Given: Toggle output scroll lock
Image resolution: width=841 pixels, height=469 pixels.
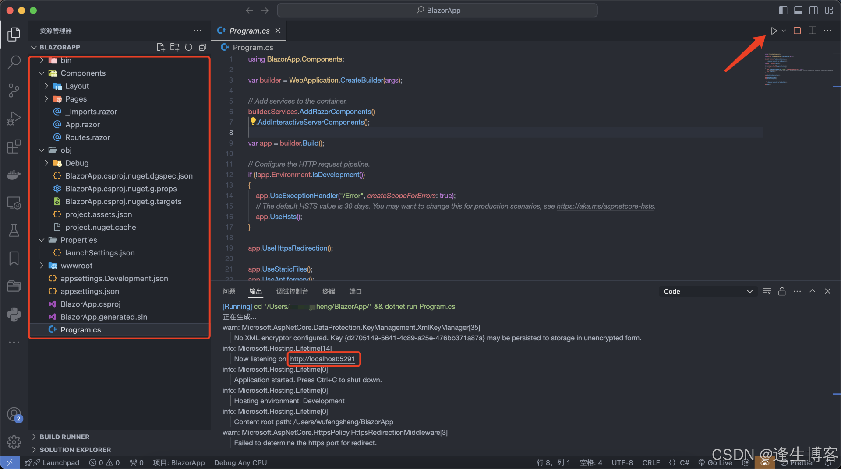Looking at the screenshot, I should [x=782, y=291].
